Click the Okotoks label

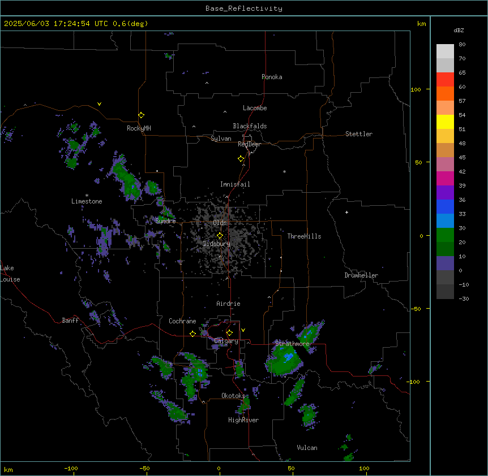(x=233, y=396)
